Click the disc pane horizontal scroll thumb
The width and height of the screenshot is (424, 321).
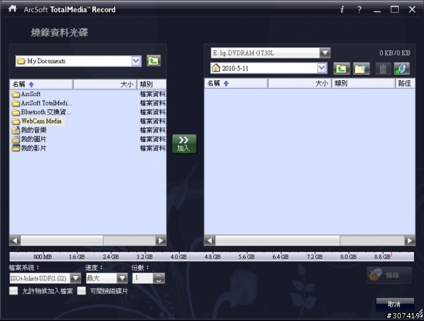click(x=278, y=240)
